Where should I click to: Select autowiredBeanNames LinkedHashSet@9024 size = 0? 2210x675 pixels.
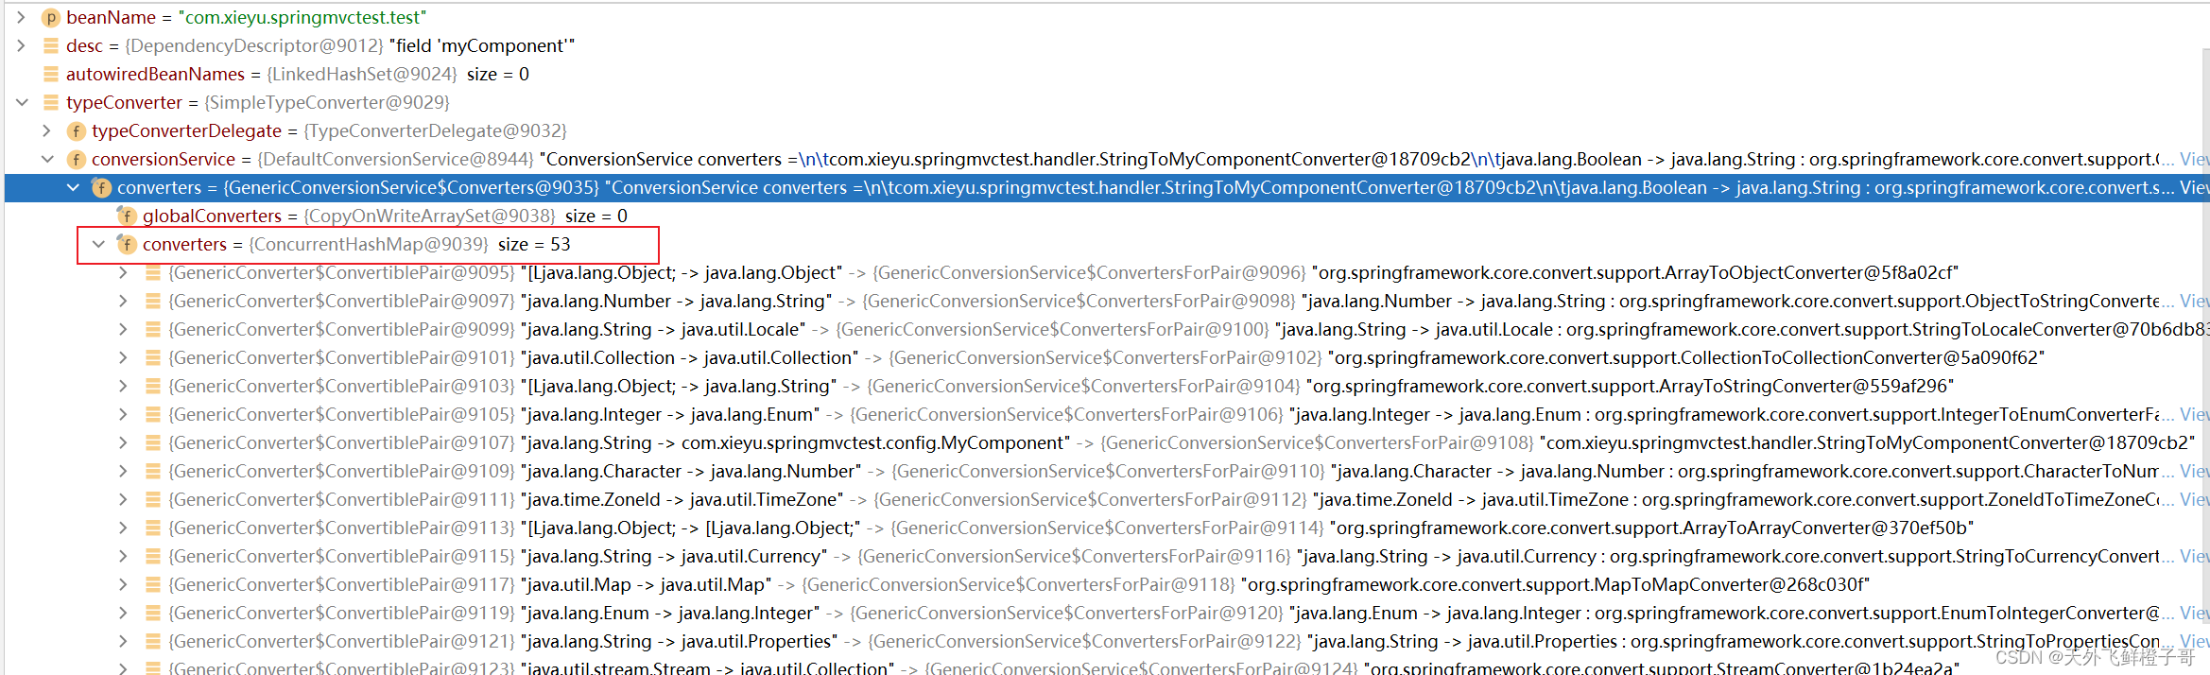coord(398,74)
